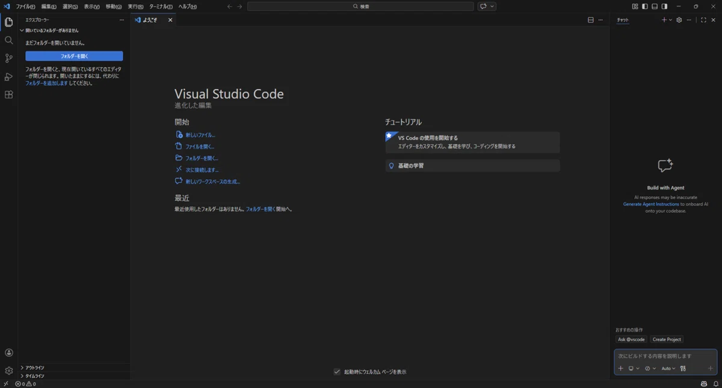
Task: Click the VS Code logo in title bar
Action: pyautogui.click(x=7, y=6)
